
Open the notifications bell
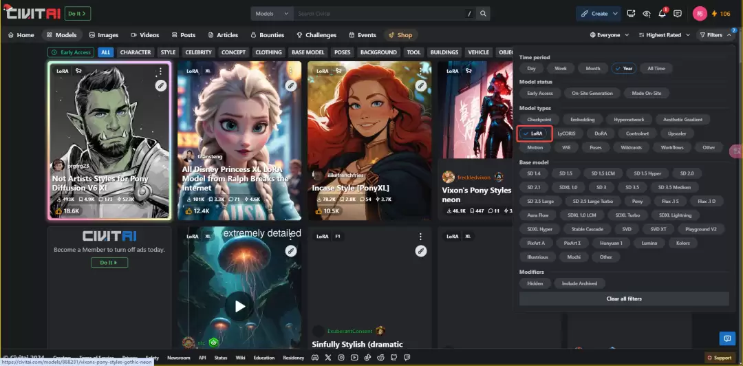coord(663,14)
